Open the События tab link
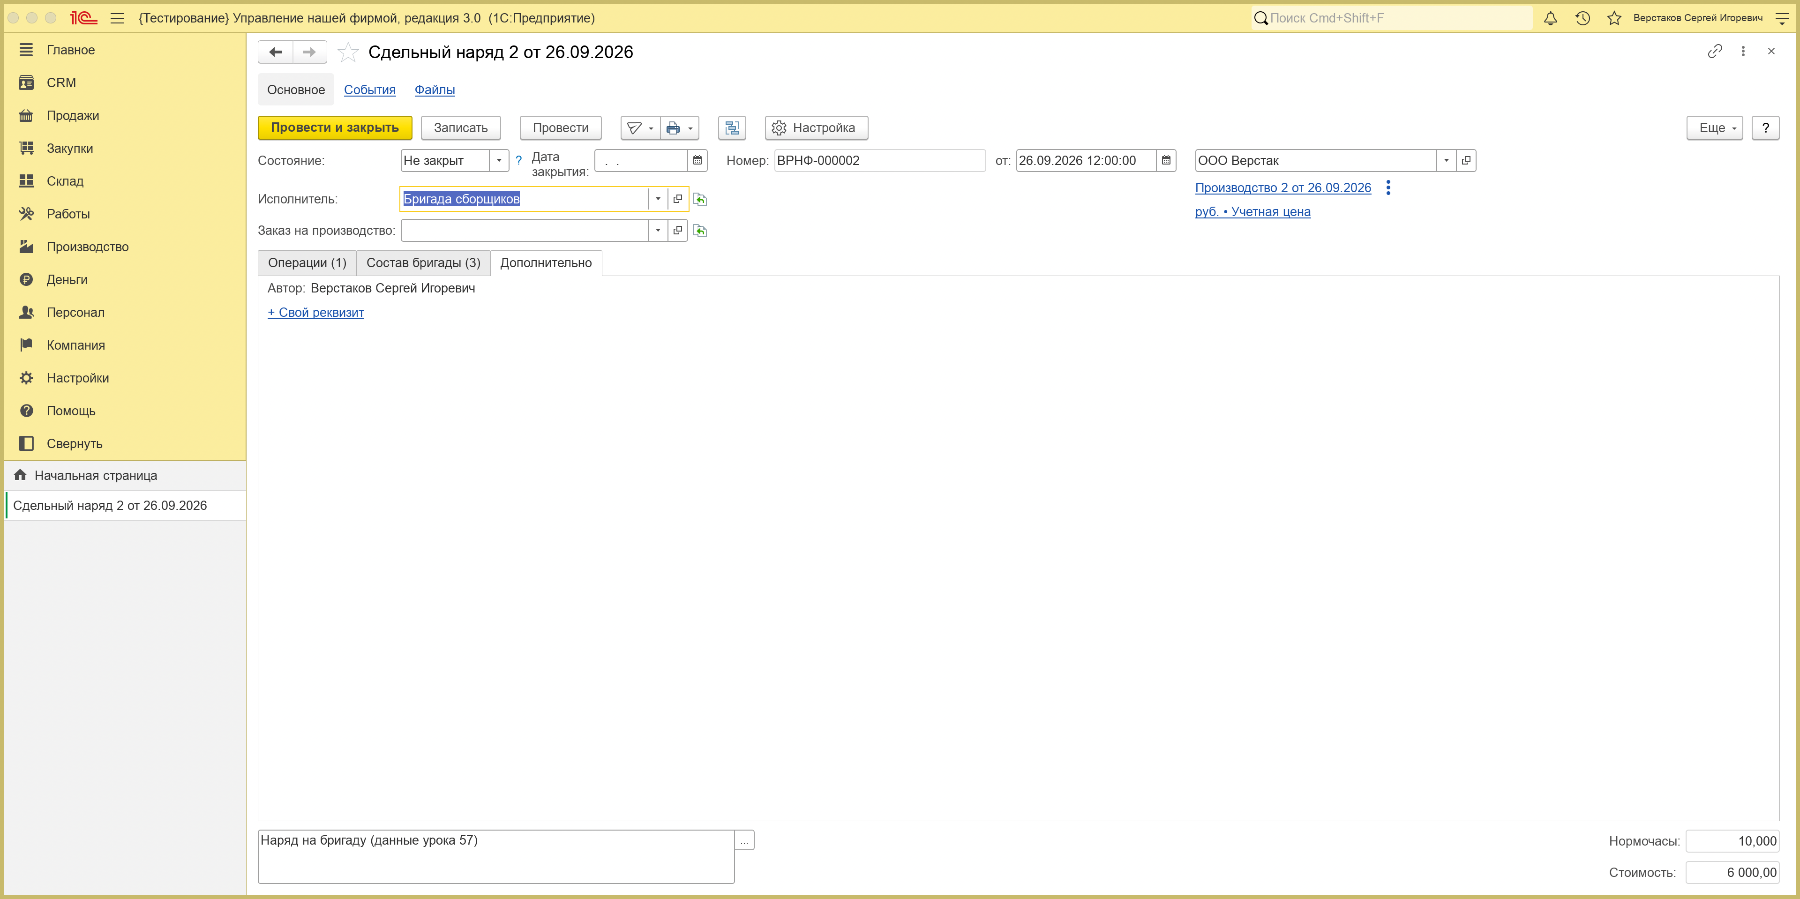The width and height of the screenshot is (1800, 899). [370, 90]
